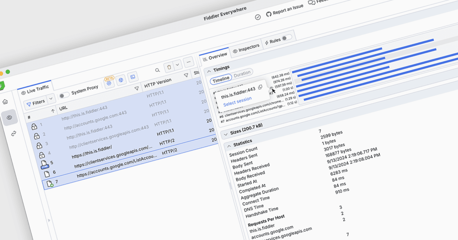Click the #6 clientservices.googleapis.com timeline entry

tap(252, 109)
